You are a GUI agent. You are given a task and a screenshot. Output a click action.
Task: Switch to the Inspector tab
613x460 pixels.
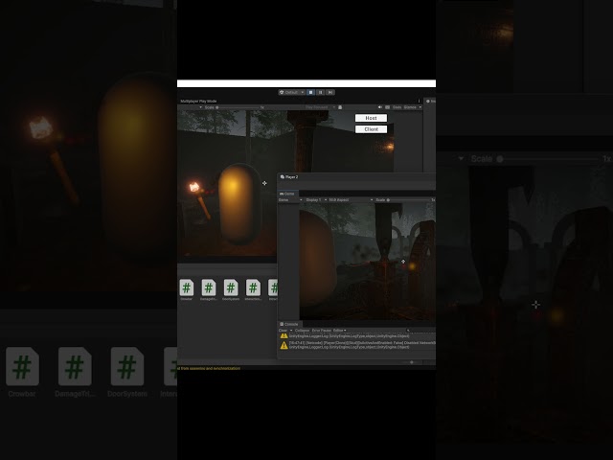(430, 101)
